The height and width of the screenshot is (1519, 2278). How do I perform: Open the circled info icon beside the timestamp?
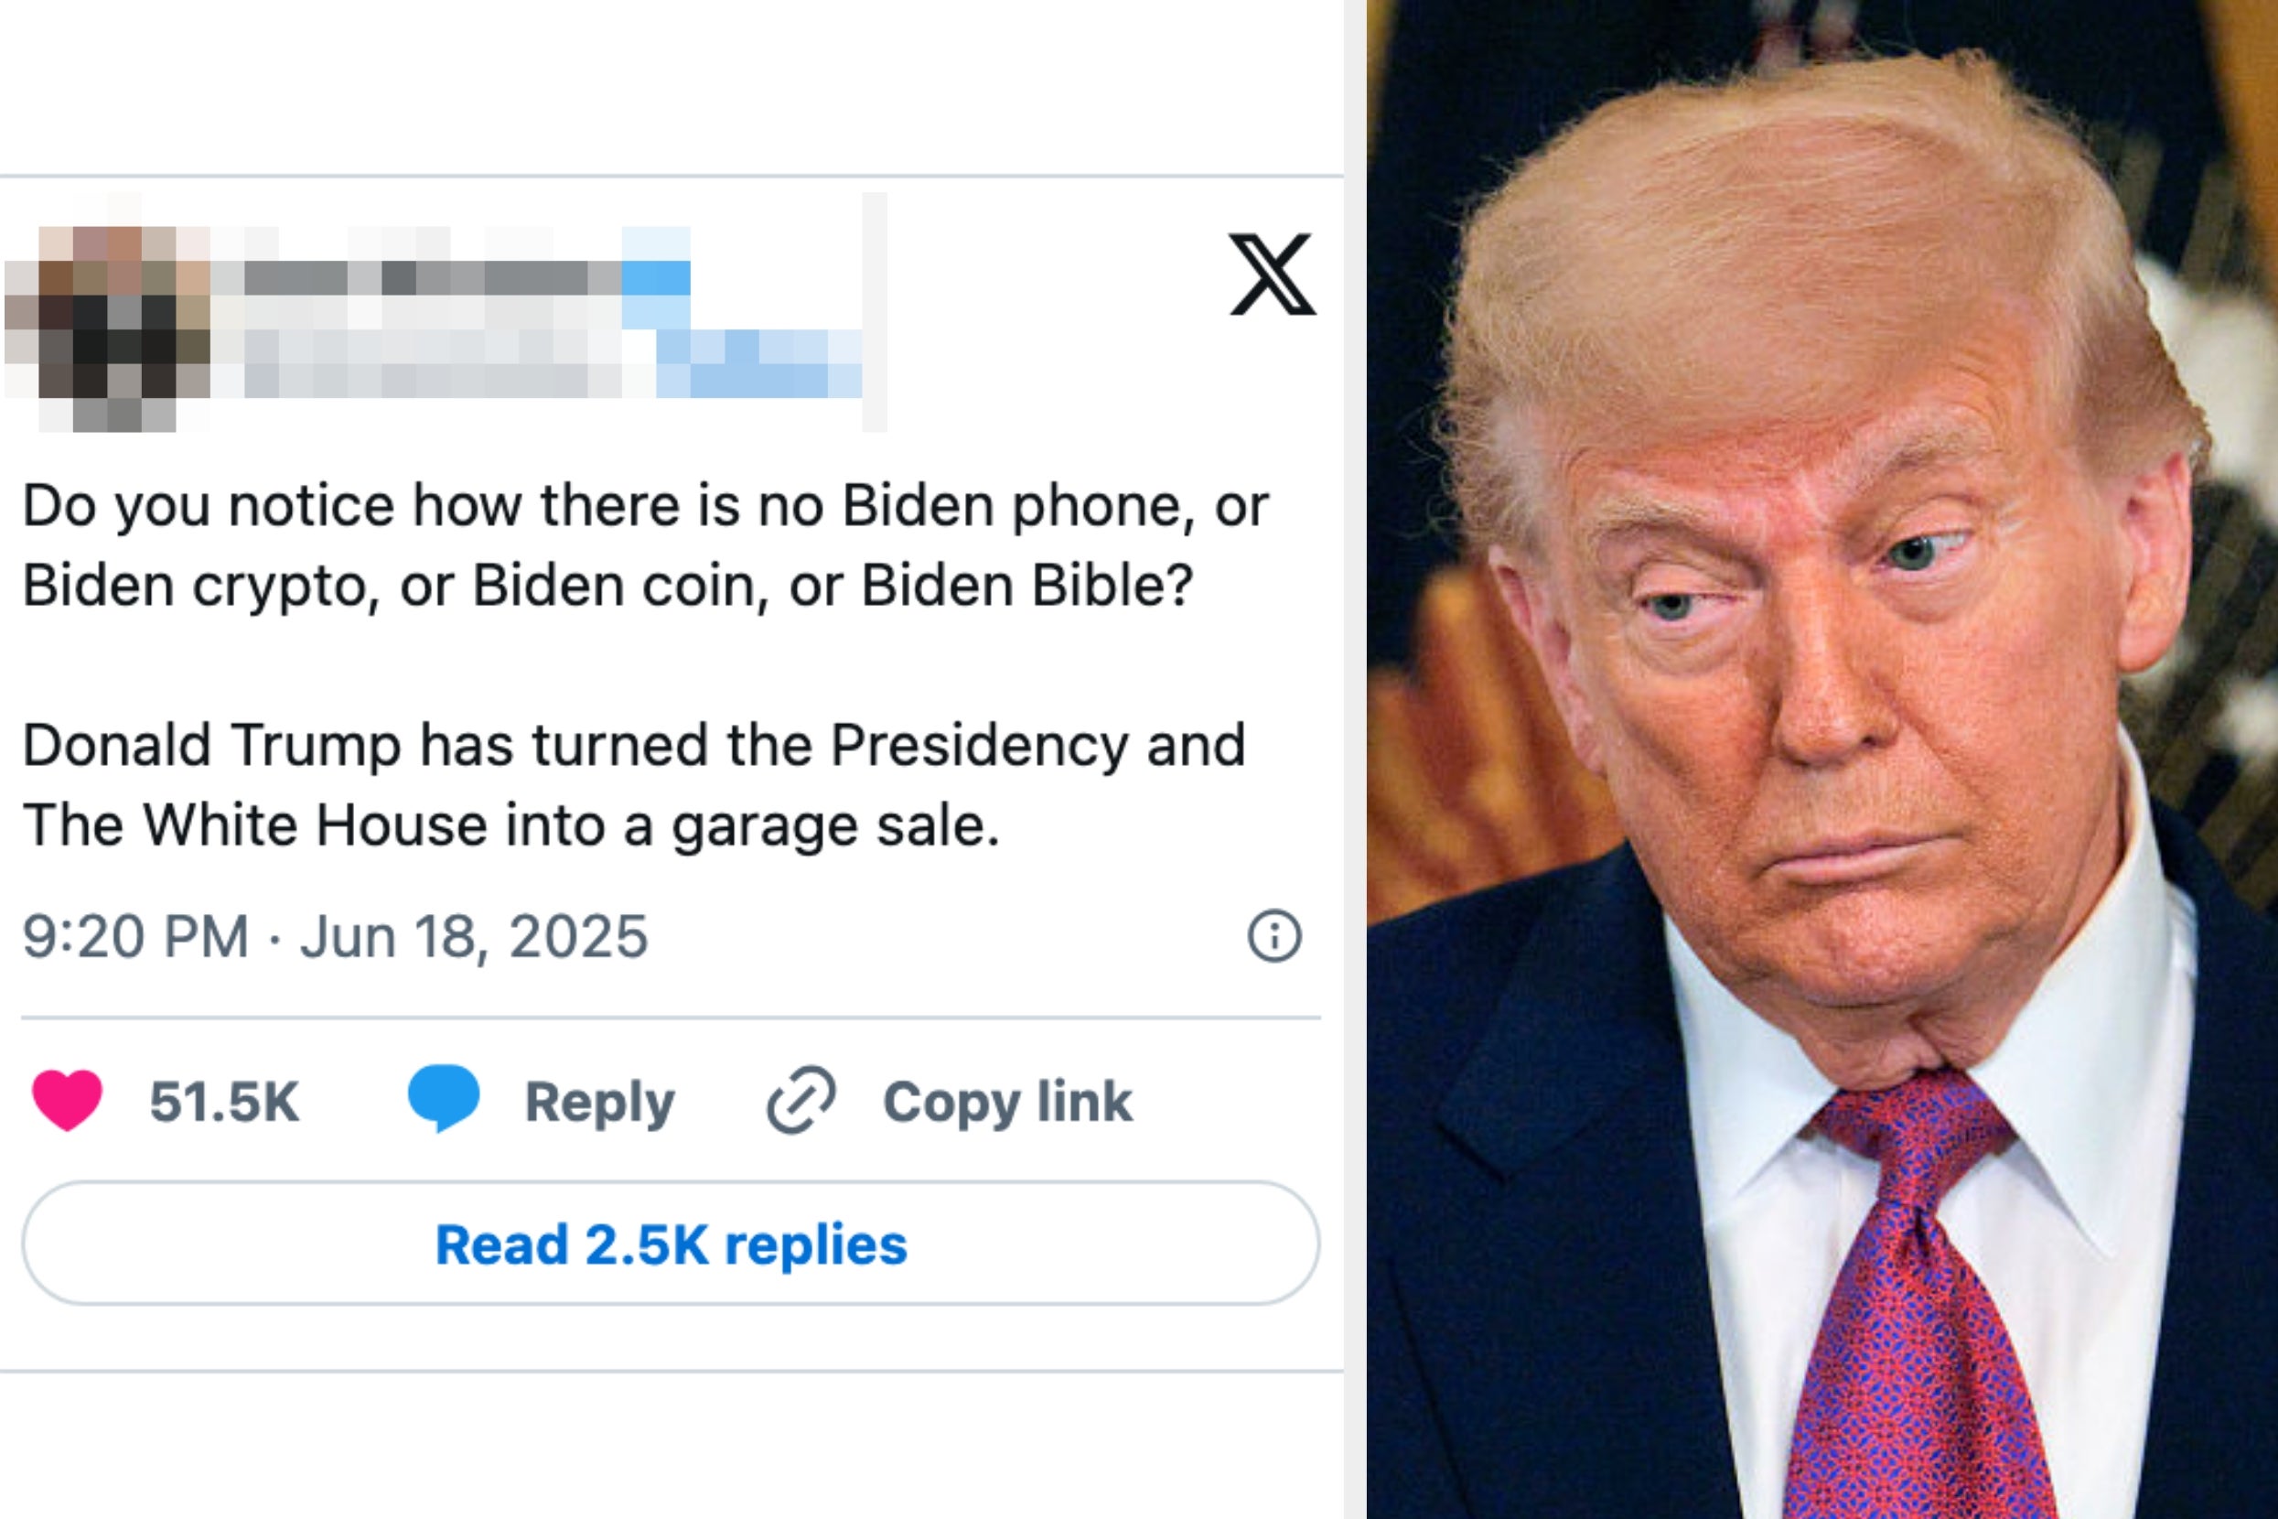[x=1273, y=936]
